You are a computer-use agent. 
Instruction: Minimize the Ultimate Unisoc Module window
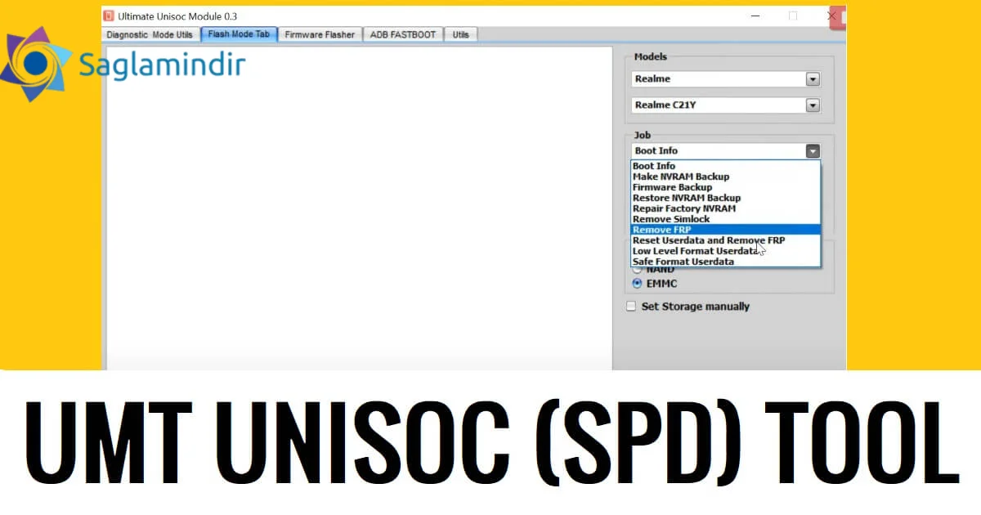pos(755,16)
